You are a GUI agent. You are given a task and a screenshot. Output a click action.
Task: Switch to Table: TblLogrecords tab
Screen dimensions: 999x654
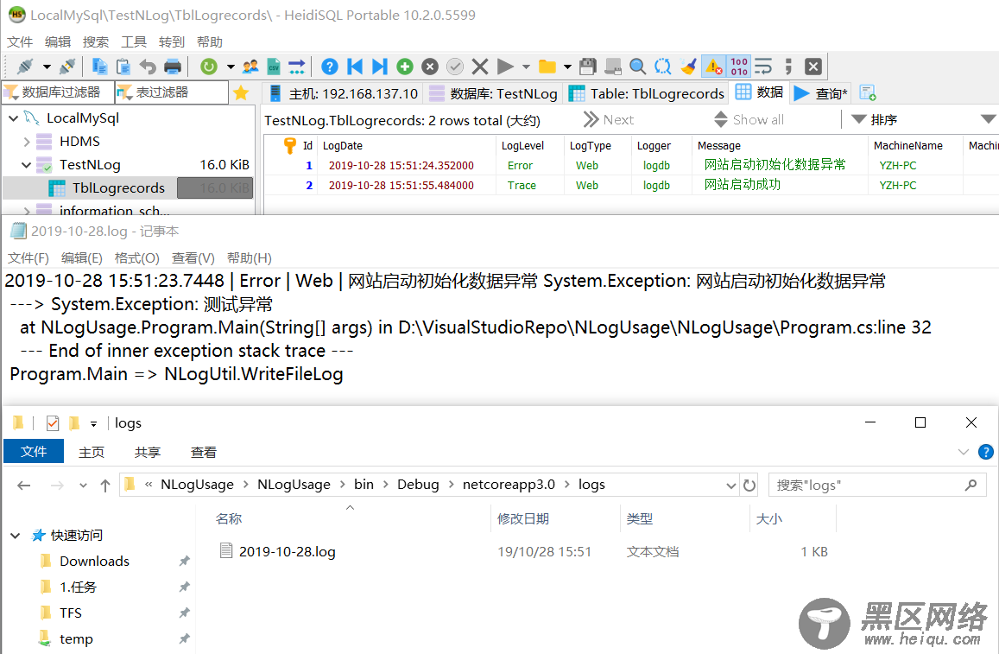click(x=647, y=93)
